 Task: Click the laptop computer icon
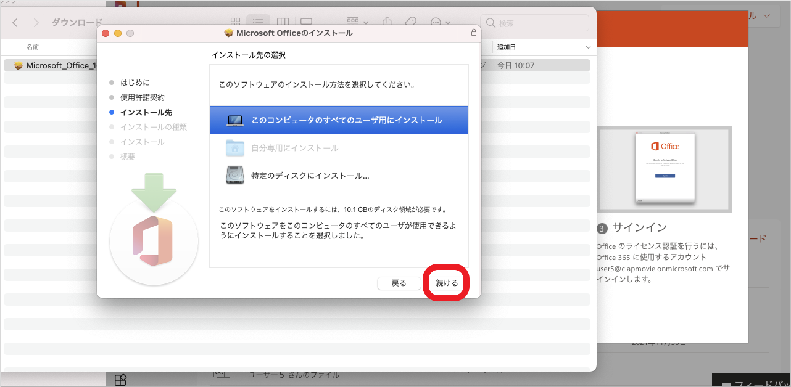[235, 120]
